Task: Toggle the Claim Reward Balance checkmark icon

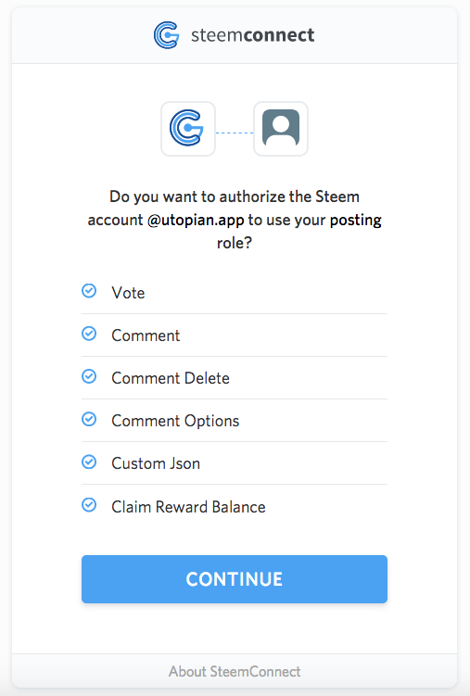Action: [x=89, y=505]
